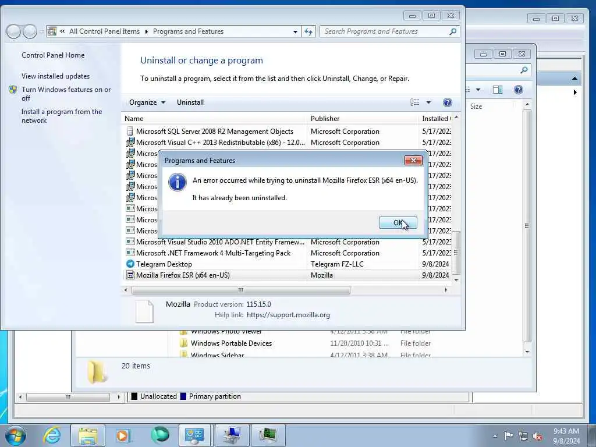The image size is (596, 447).
Task: Click the Windows features shield icon
Action: [13, 90]
